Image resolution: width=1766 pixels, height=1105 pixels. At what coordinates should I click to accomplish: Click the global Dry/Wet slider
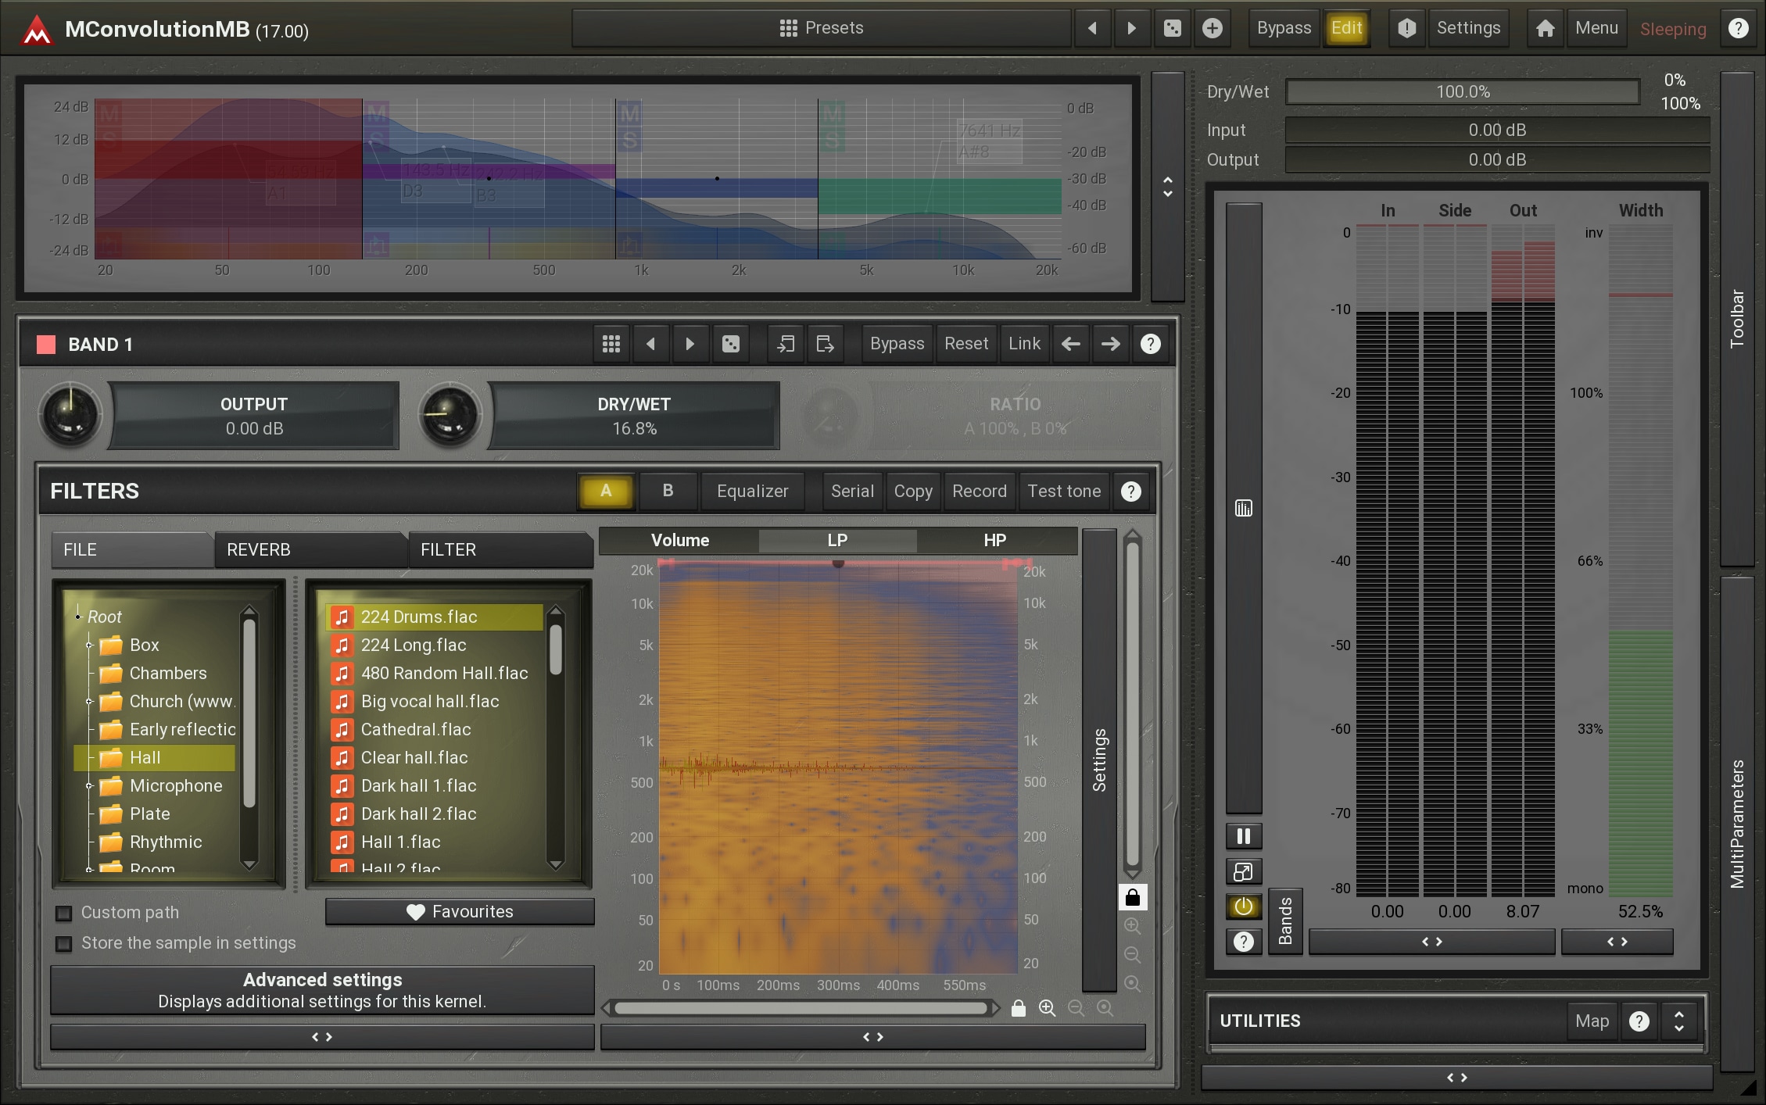1462,92
